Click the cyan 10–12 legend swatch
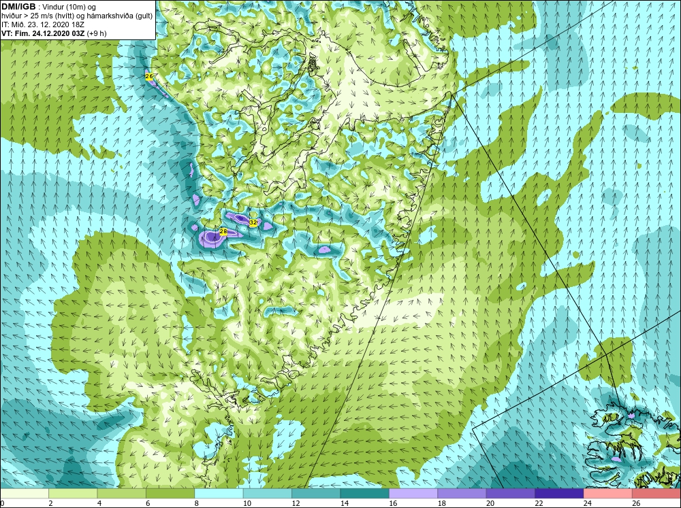 268,494
